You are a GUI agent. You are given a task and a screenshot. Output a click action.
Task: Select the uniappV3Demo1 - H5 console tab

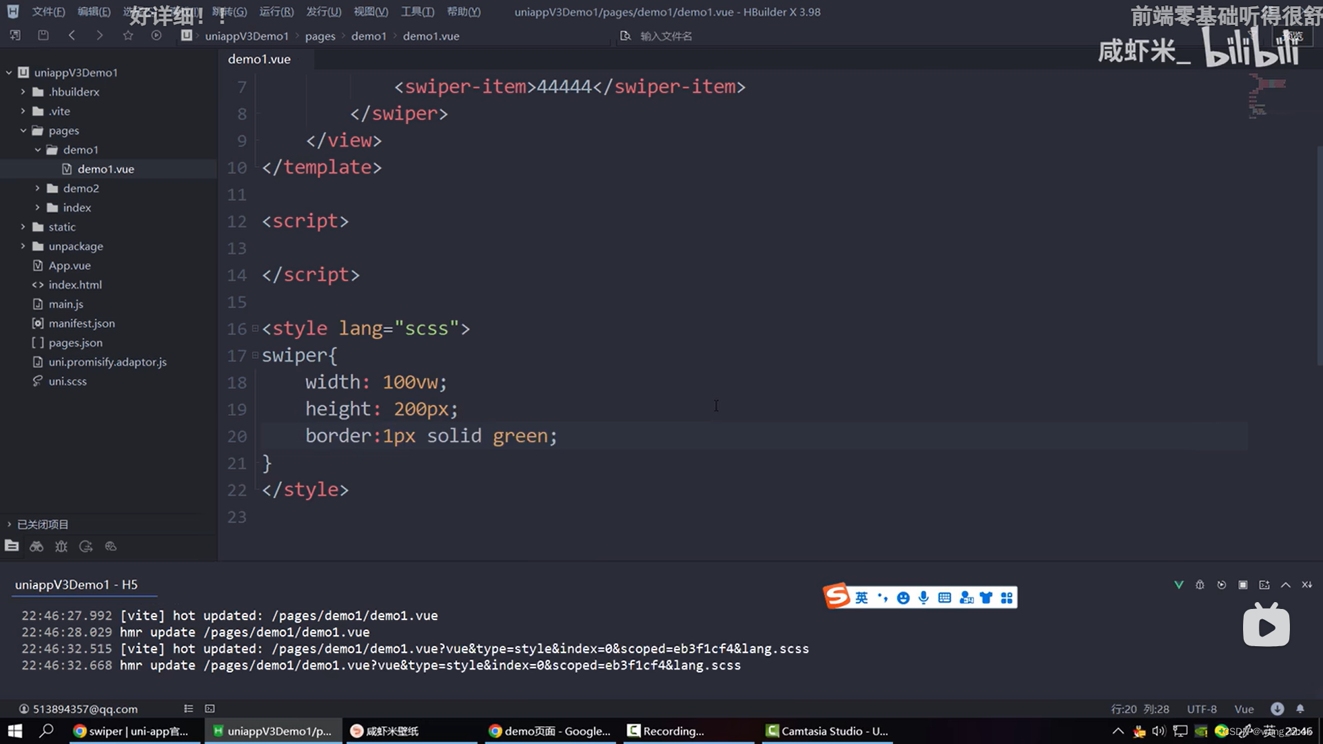pos(76,585)
